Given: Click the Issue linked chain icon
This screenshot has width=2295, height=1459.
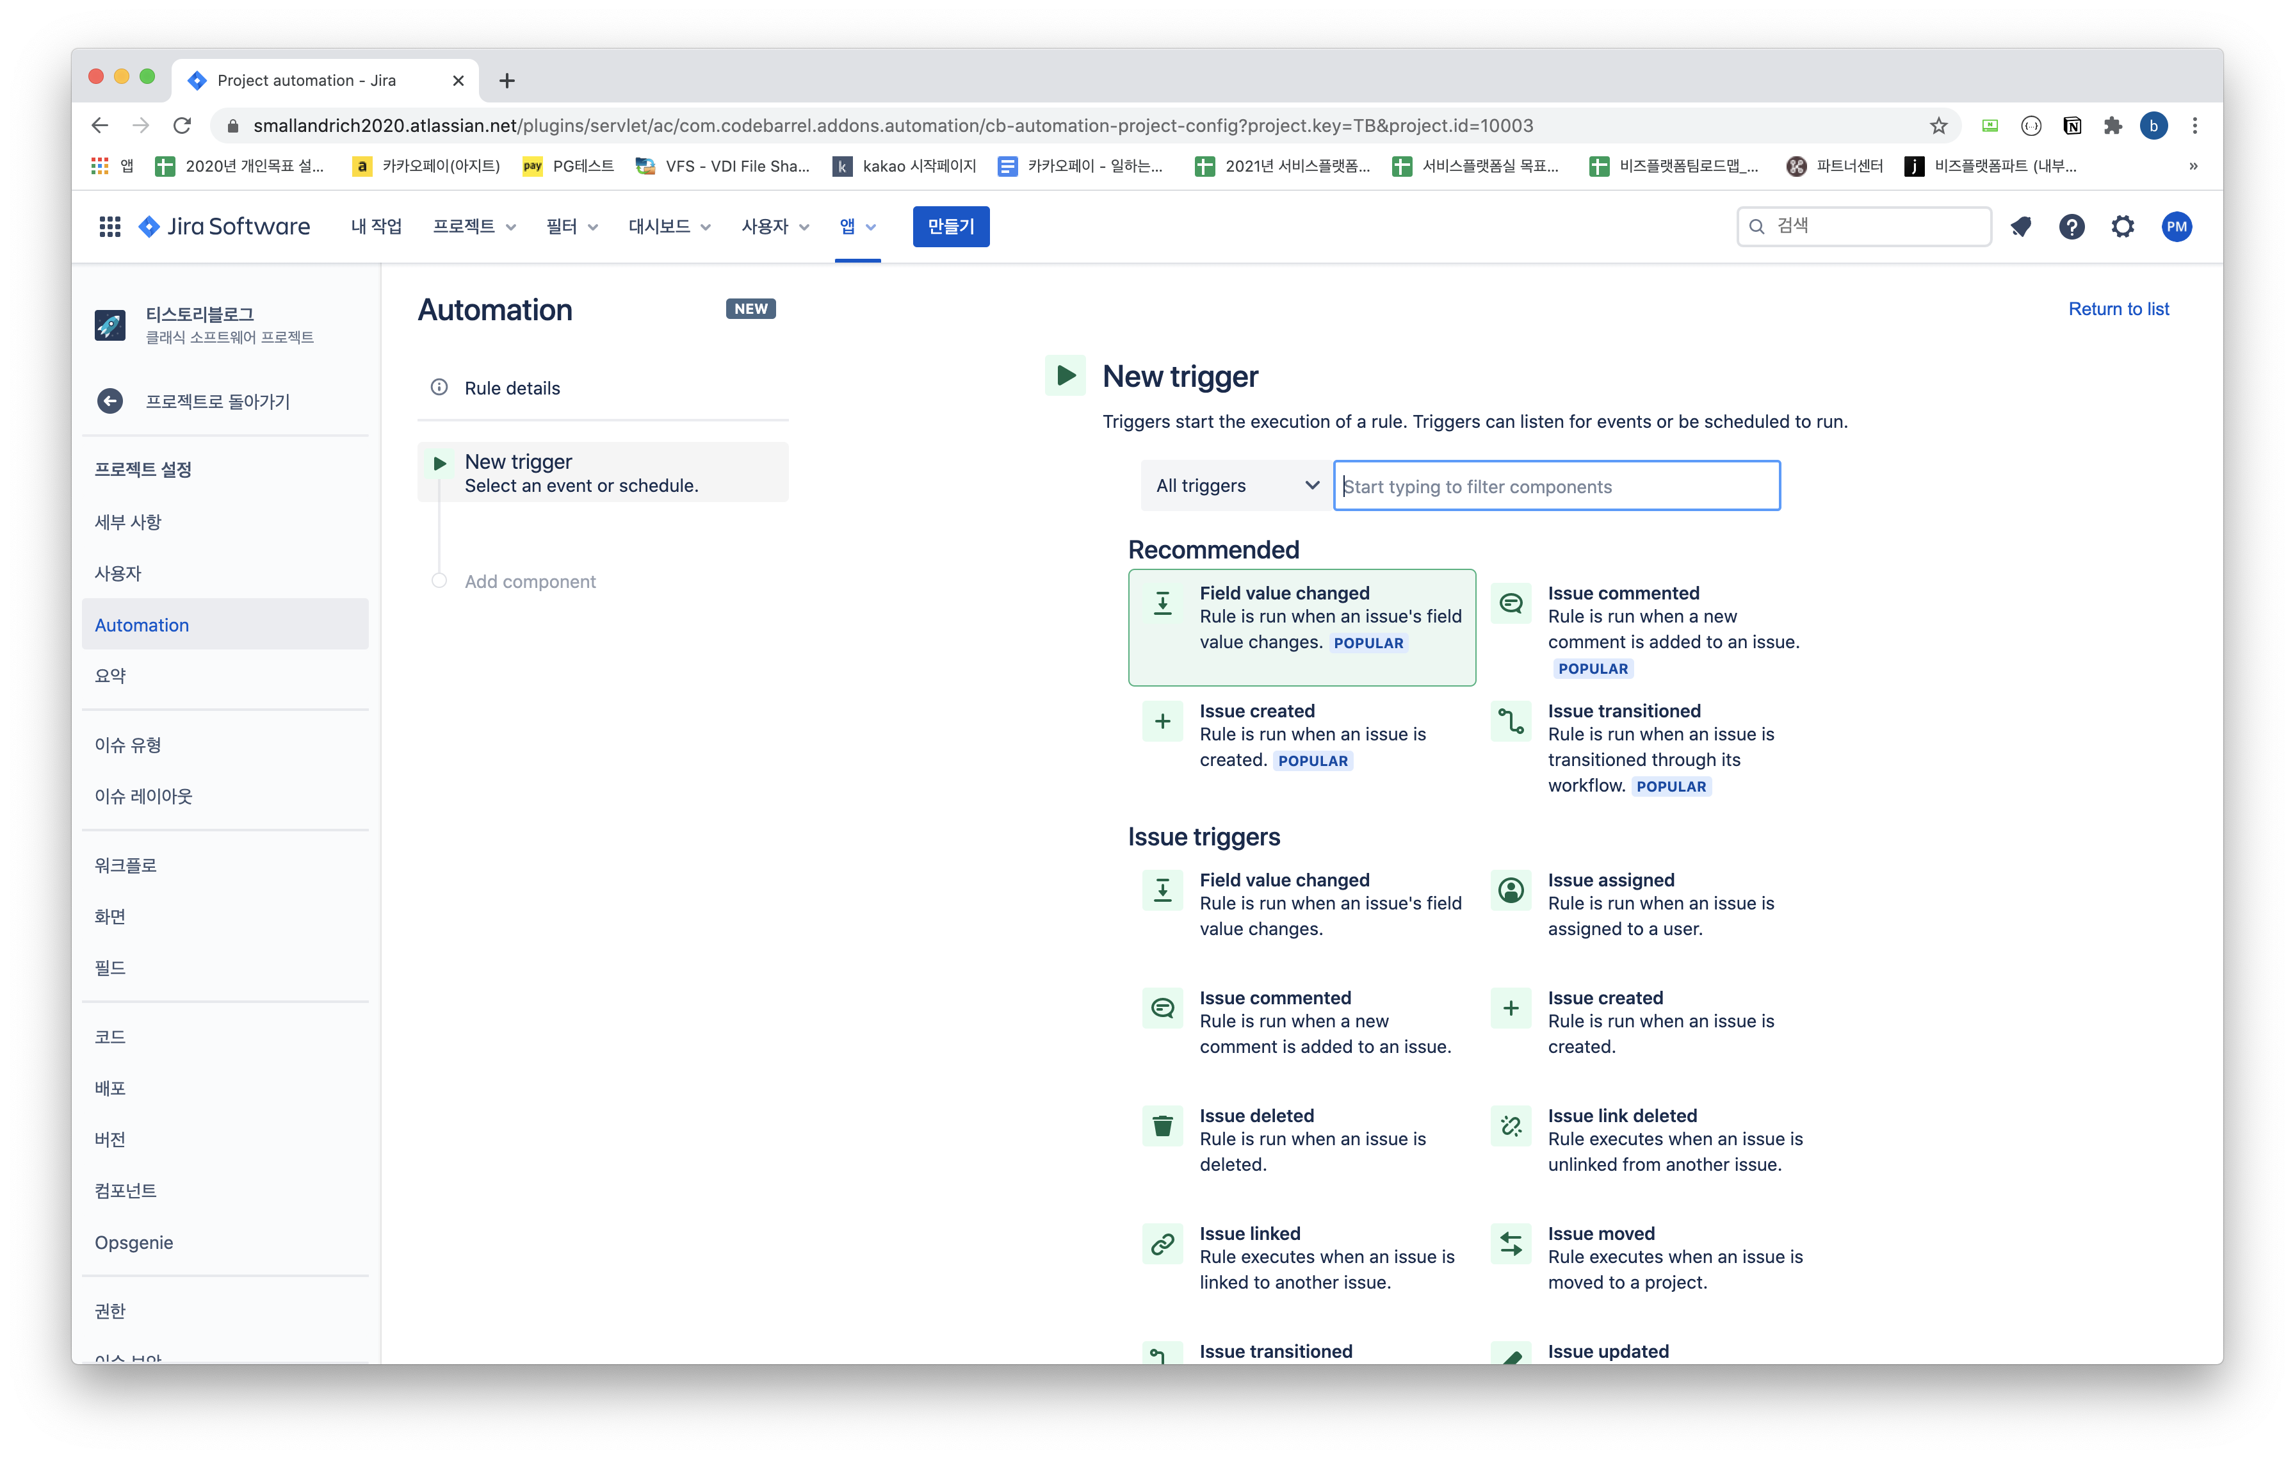Looking at the screenshot, I should point(1162,1244).
